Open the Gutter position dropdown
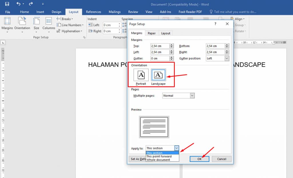Viewport: 293px width, 178px height. [226, 58]
